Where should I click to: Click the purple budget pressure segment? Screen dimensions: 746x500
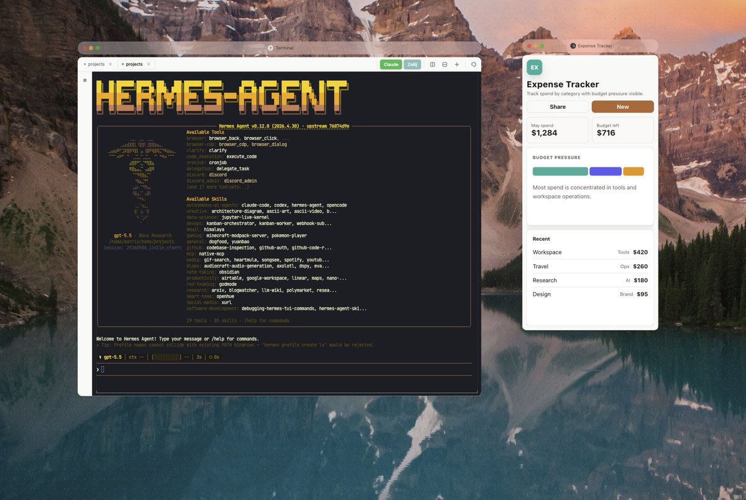[x=606, y=171]
